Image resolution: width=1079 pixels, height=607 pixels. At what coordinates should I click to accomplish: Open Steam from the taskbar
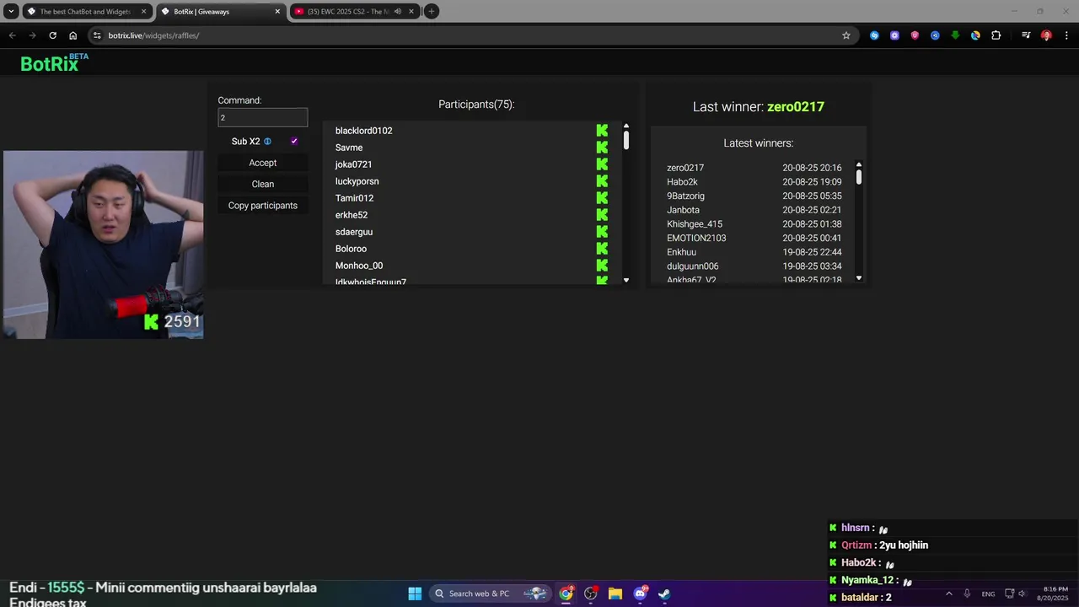point(664,594)
